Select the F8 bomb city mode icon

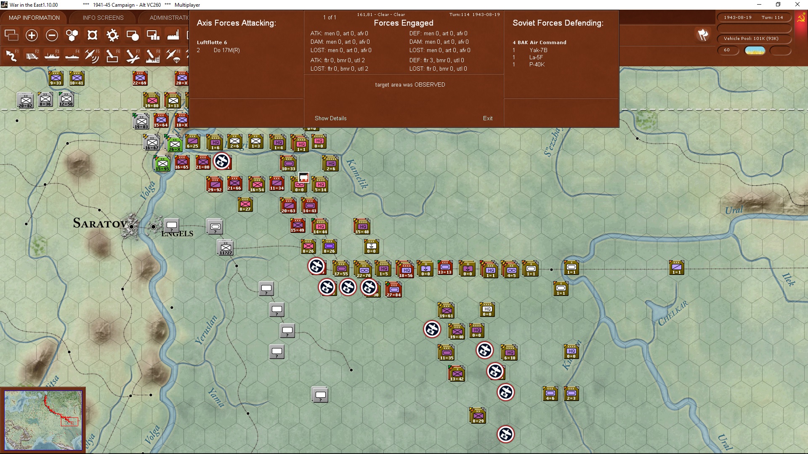[152, 55]
